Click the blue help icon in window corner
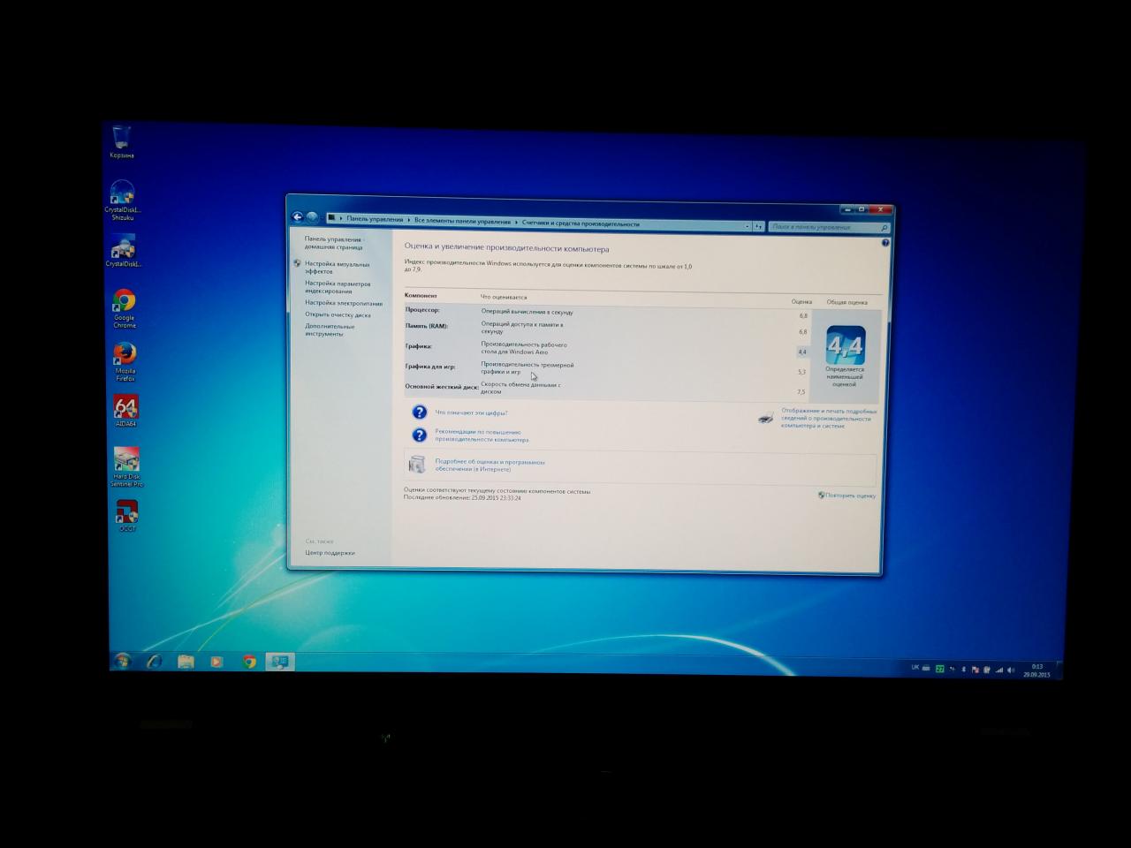 click(x=885, y=243)
